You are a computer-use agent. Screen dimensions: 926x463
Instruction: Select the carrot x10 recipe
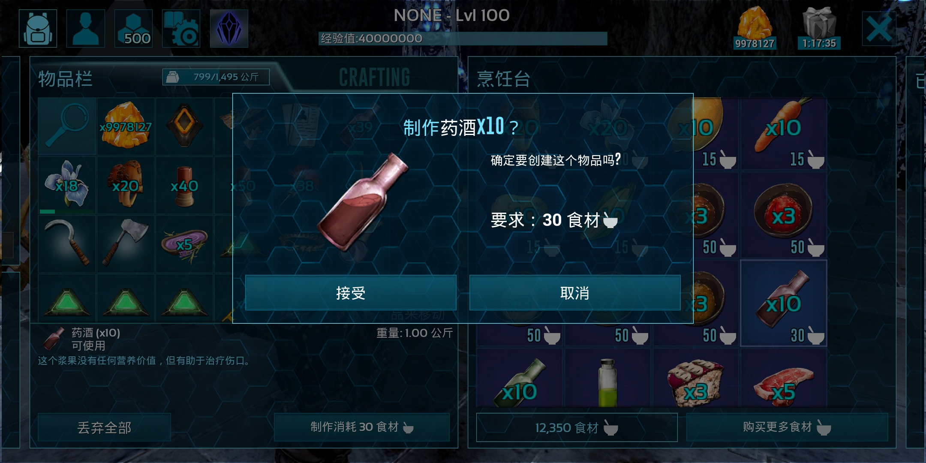(x=784, y=134)
